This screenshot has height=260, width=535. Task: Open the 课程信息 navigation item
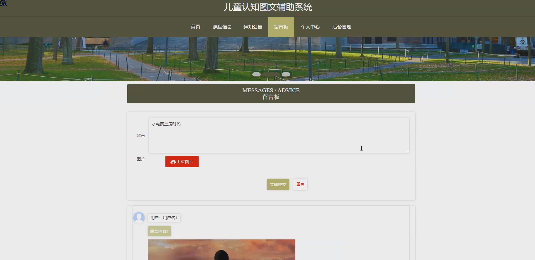point(222,27)
